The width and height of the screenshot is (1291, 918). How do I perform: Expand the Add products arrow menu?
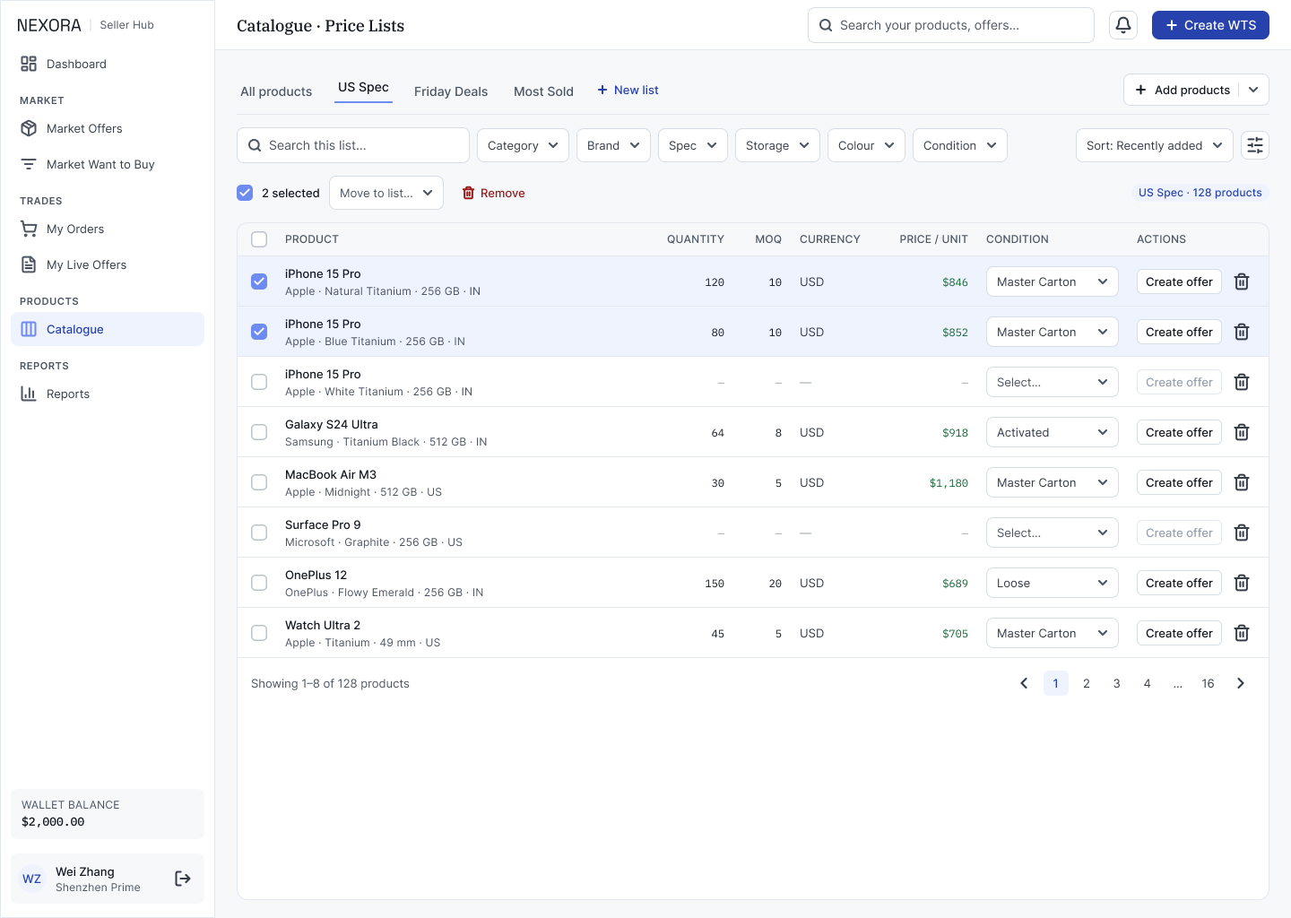tap(1253, 90)
